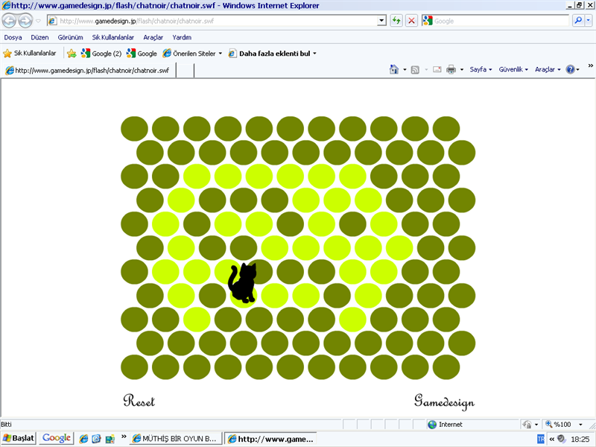Expand the Önerilen Siteler dropdown
The height and width of the screenshot is (447, 596).
220,54
